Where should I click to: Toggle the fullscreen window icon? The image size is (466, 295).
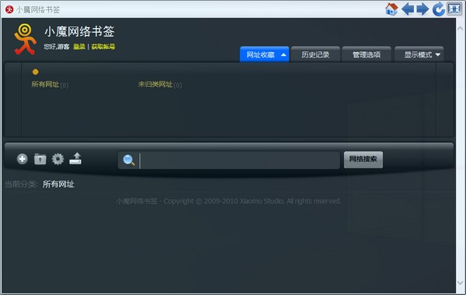454,9
